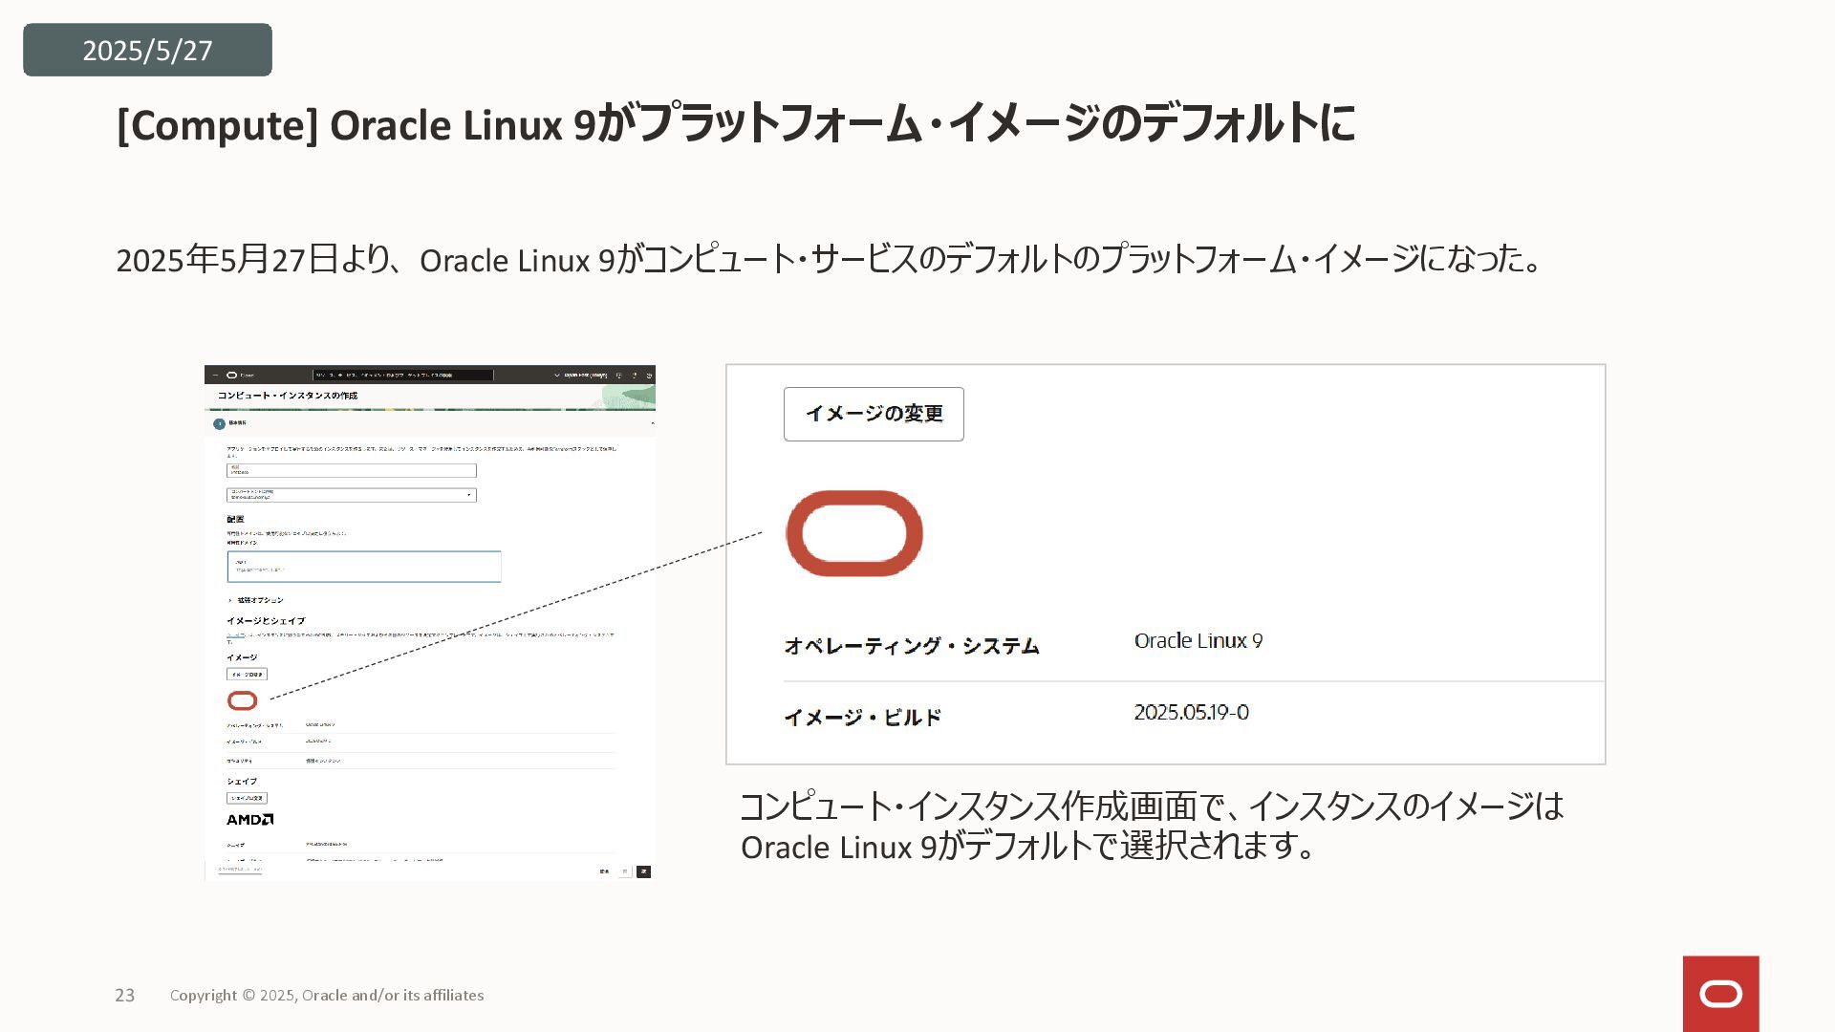1835x1032 pixels.
Task: Click the instance name input field
Action: point(351,471)
